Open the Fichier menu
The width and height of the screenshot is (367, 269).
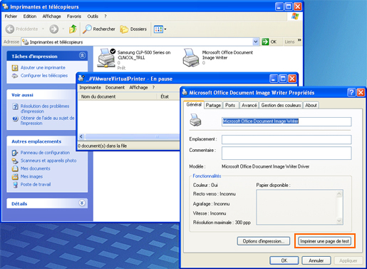(x=11, y=16)
